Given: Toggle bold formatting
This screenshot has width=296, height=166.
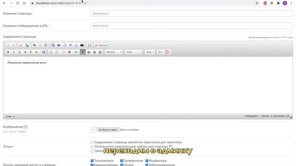Looking at the screenshot, I should (x=8, y=52).
